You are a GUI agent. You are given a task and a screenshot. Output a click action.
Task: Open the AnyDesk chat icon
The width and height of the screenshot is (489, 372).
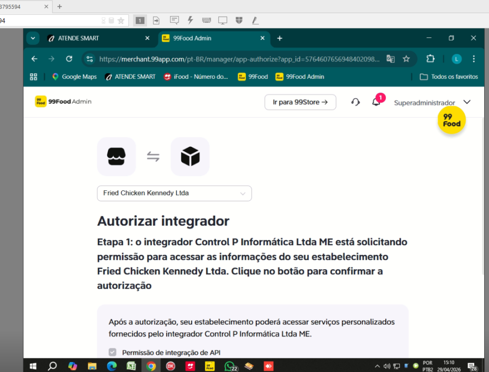point(174,20)
